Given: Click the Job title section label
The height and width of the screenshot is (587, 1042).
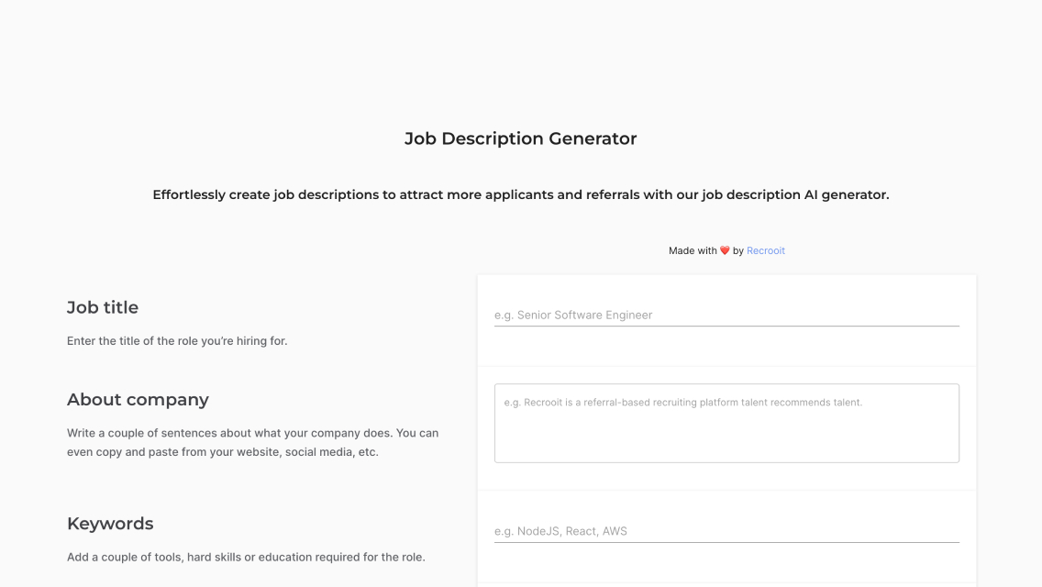Looking at the screenshot, I should (x=102, y=307).
